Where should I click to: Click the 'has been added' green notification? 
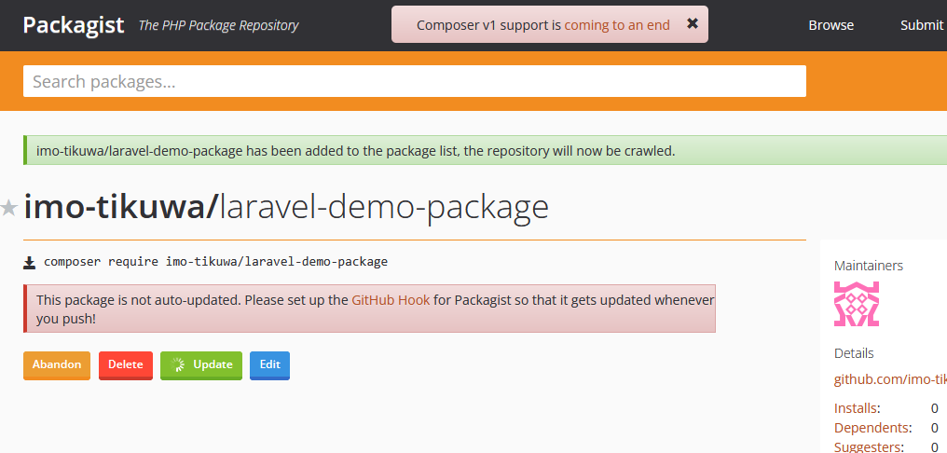coord(485,150)
